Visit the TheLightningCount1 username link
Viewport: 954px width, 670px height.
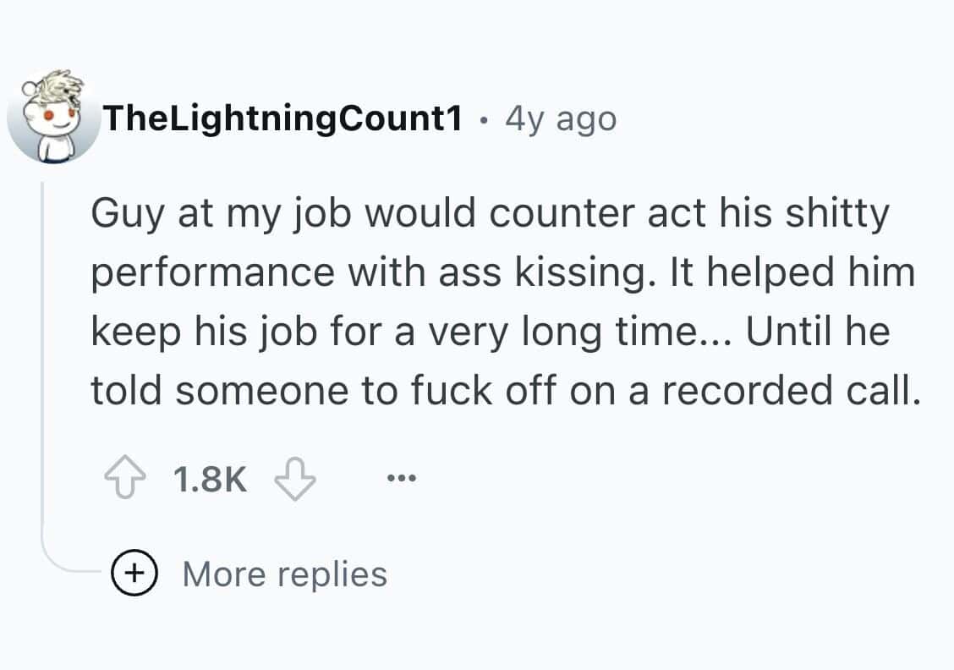pos(283,119)
